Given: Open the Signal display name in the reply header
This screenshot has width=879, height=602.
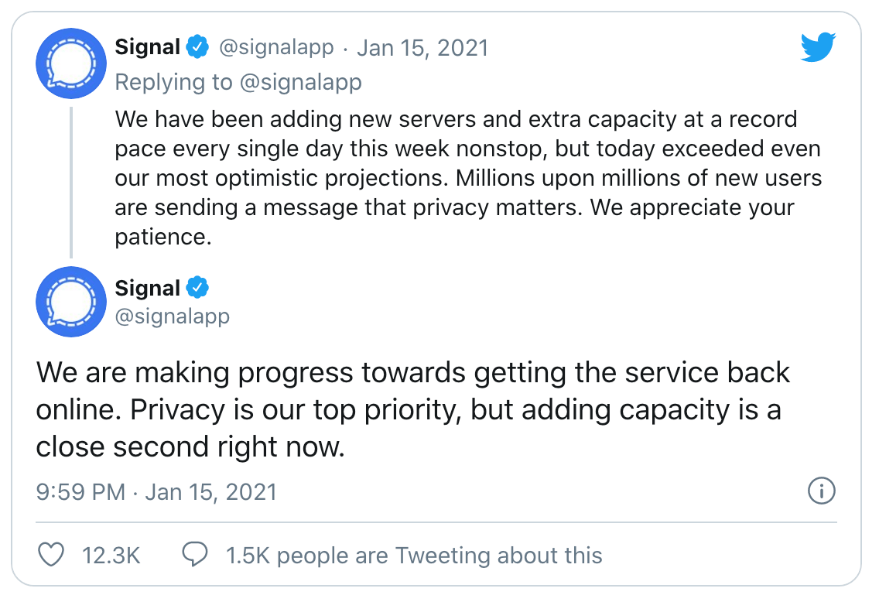Looking at the screenshot, I should click(148, 47).
